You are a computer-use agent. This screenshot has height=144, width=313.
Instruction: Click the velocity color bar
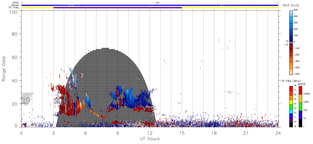pos(291,42)
